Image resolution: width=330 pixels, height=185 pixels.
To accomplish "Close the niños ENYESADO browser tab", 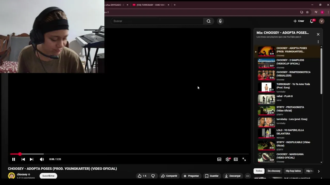I will (x=127, y=5).
